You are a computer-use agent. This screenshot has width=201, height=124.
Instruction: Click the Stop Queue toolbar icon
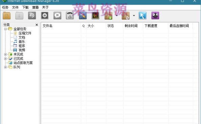126,16
